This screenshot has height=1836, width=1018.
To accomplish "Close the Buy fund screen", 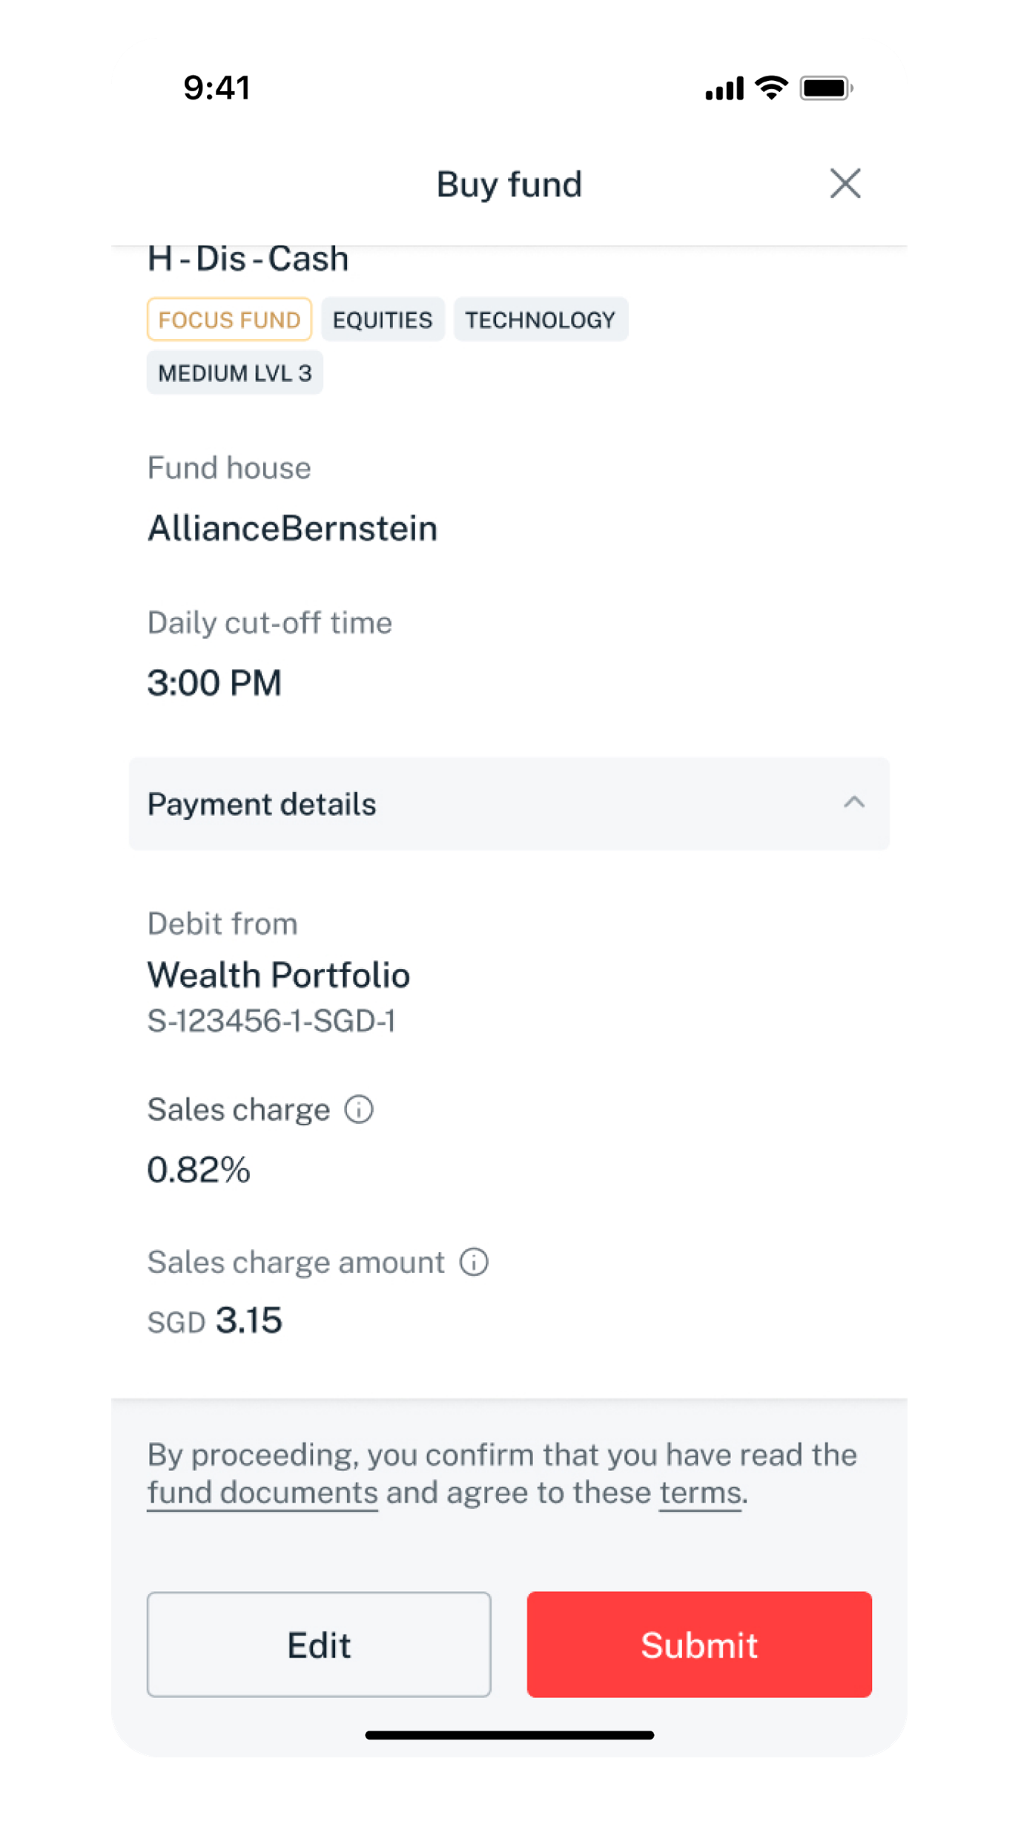I will 845,183.
